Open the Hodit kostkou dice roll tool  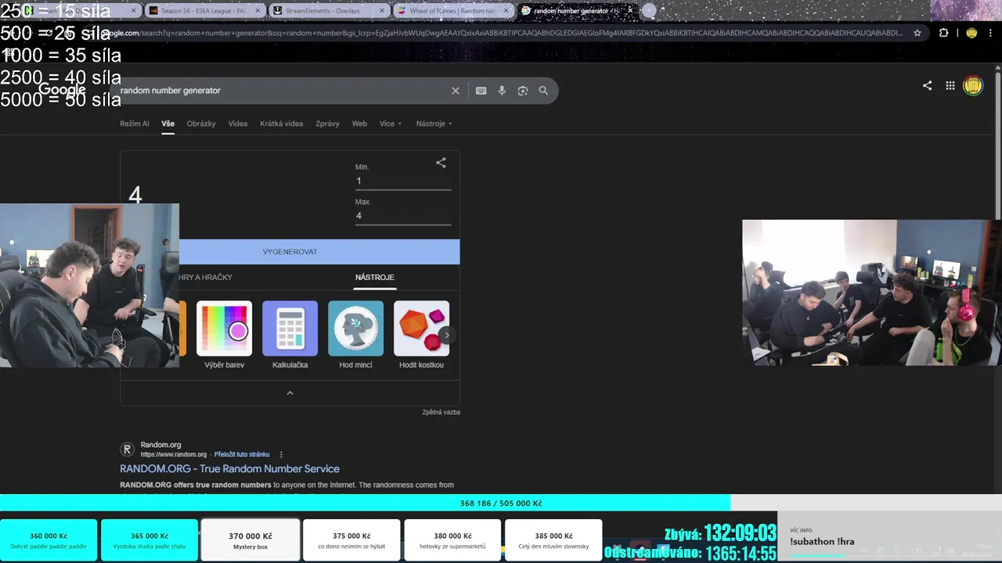pyautogui.click(x=421, y=335)
